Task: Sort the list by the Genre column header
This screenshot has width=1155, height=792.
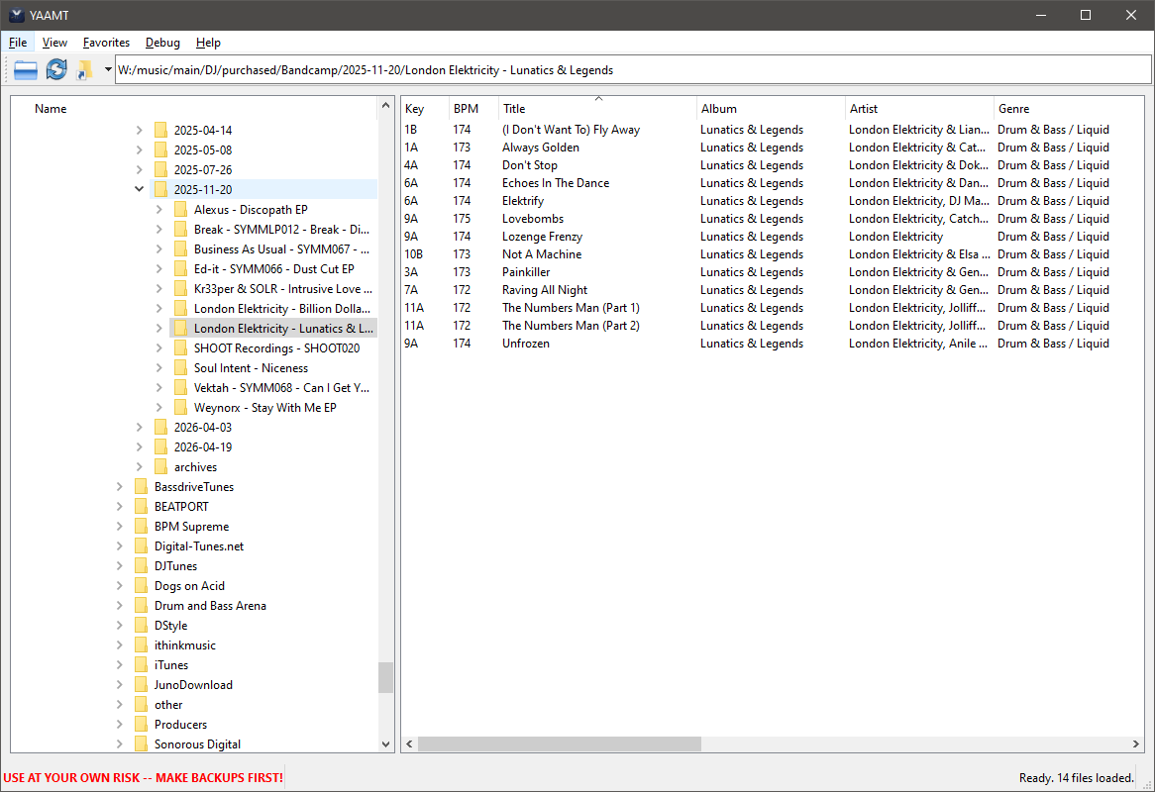Action: (1068, 108)
